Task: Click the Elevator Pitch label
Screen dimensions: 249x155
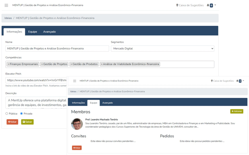Action: [x=13, y=74]
